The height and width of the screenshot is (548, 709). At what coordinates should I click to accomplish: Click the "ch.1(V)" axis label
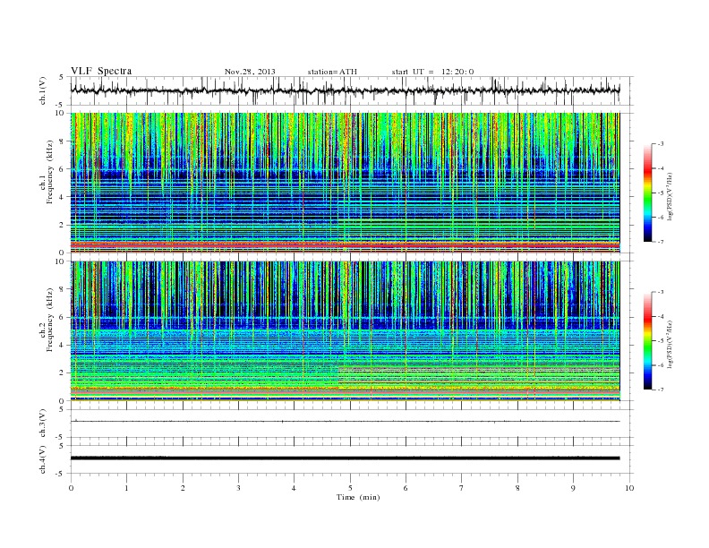point(43,90)
